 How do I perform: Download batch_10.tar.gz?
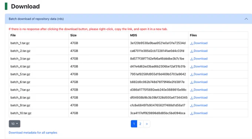tap(199, 113)
